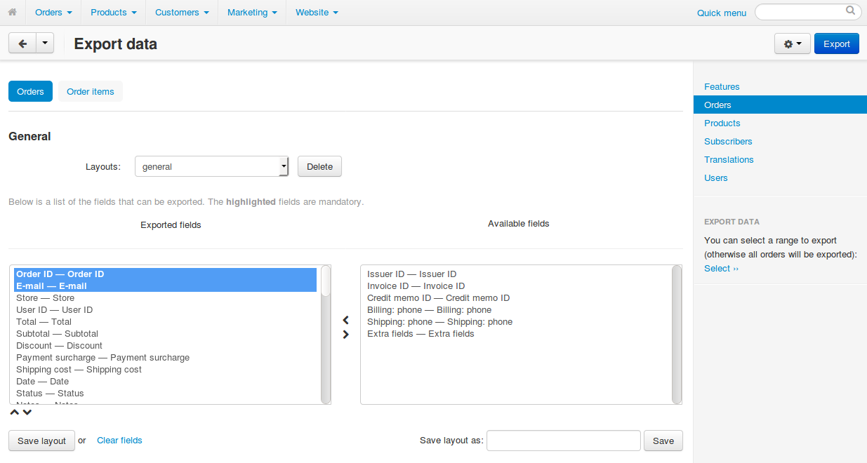This screenshot has height=463, width=867.
Task: Click Save next to layout name
Action: point(663,441)
